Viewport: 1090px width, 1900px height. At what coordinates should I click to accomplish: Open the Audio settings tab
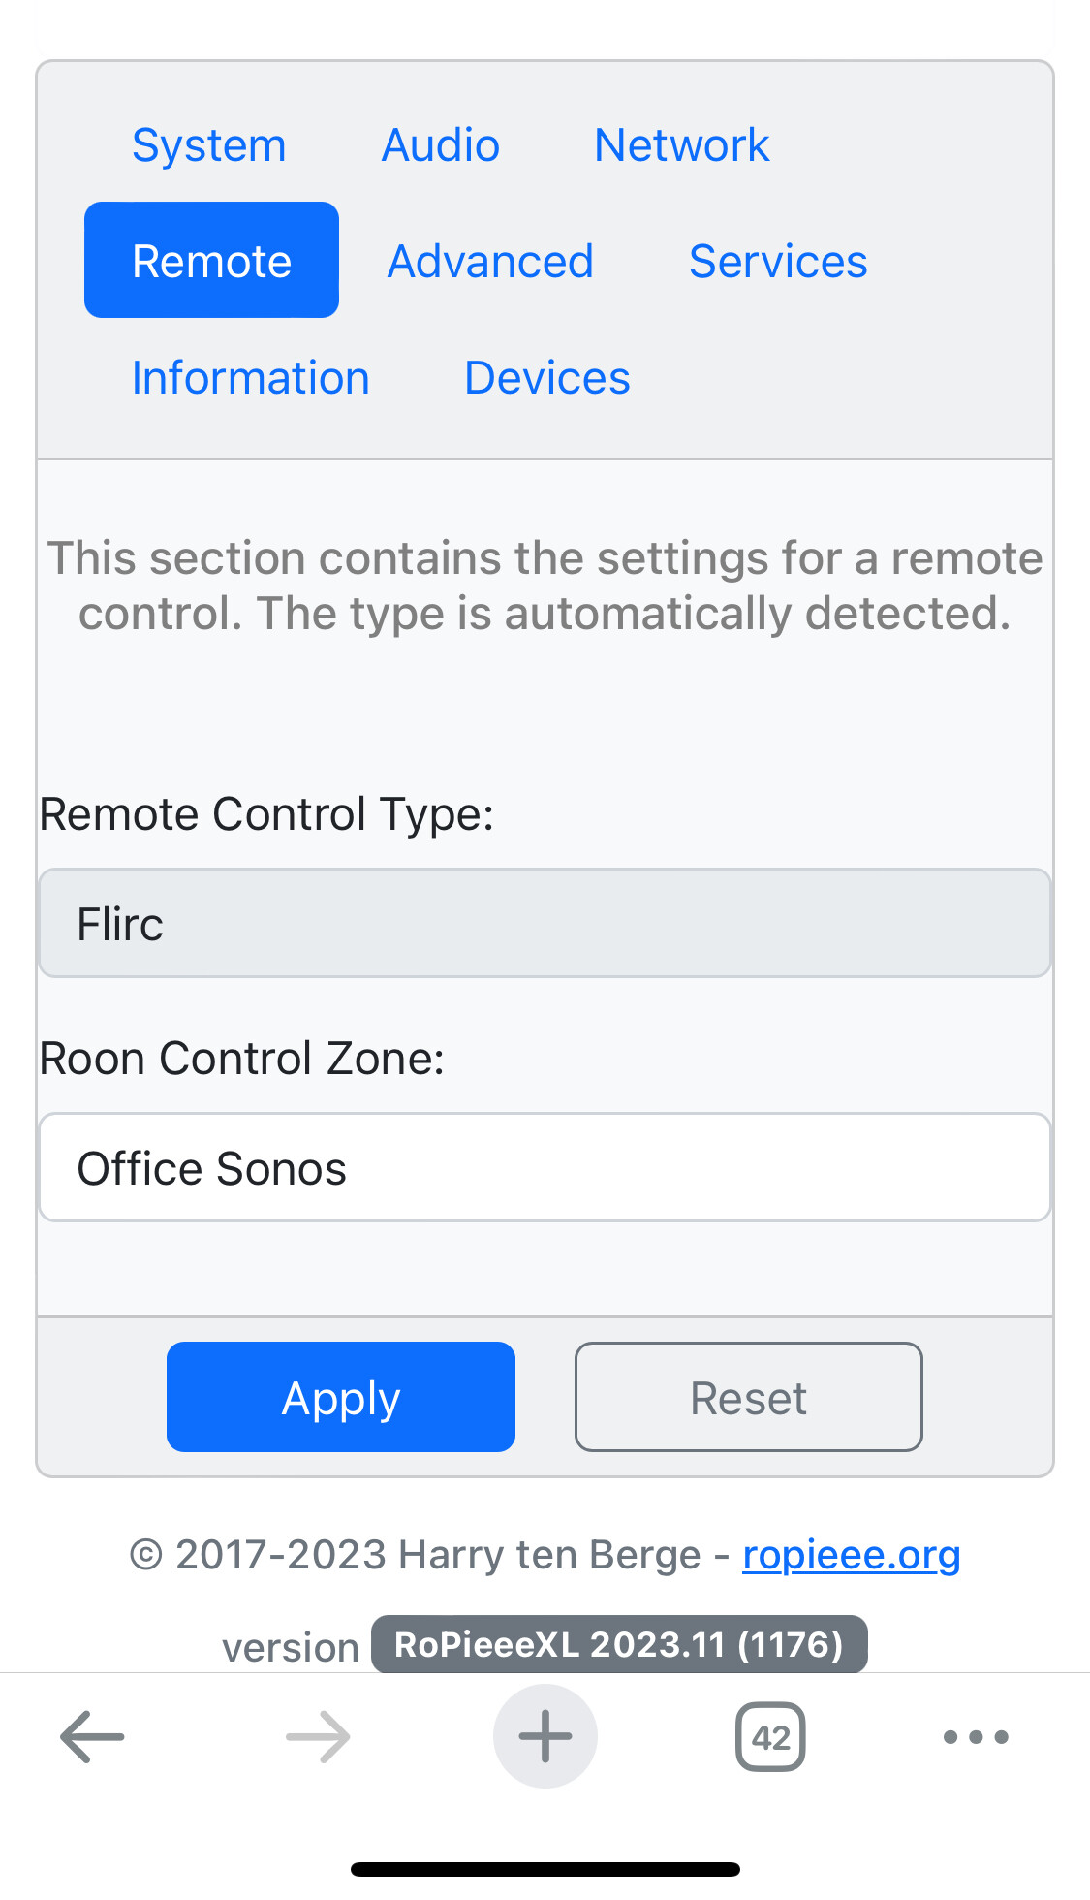441,145
